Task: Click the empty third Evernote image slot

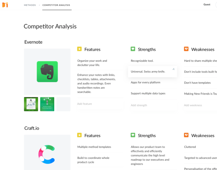Action: [x=63, y=104]
